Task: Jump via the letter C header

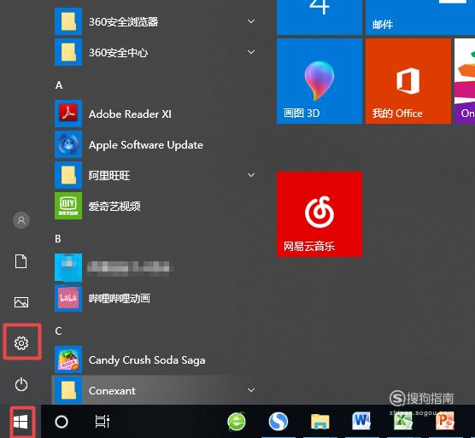Action: click(x=58, y=330)
